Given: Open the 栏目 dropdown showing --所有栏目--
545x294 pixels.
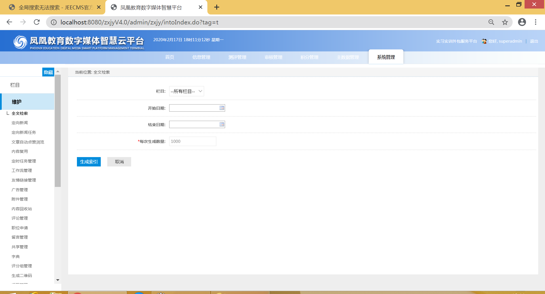Looking at the screenshot, I should [x=186, y=91].
